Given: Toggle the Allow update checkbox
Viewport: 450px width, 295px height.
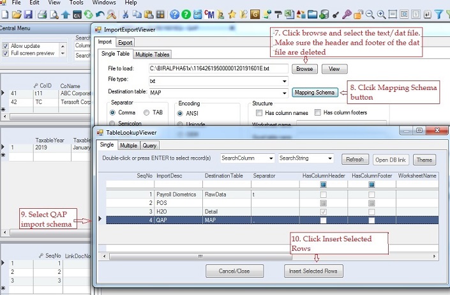Looking at the screenshot, I should [6, 46].
